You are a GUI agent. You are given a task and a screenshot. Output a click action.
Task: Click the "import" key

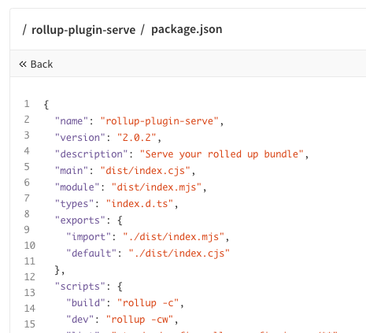click(88, 237)
